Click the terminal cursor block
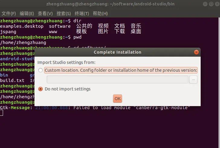The height and width of the screenshot is (148, 220). tap(2, 113)
